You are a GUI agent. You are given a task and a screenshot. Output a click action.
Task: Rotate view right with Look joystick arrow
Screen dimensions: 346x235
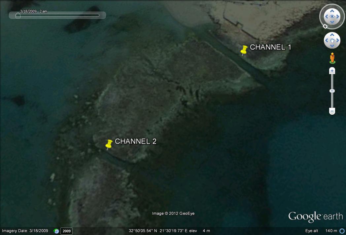click(338, 17)
